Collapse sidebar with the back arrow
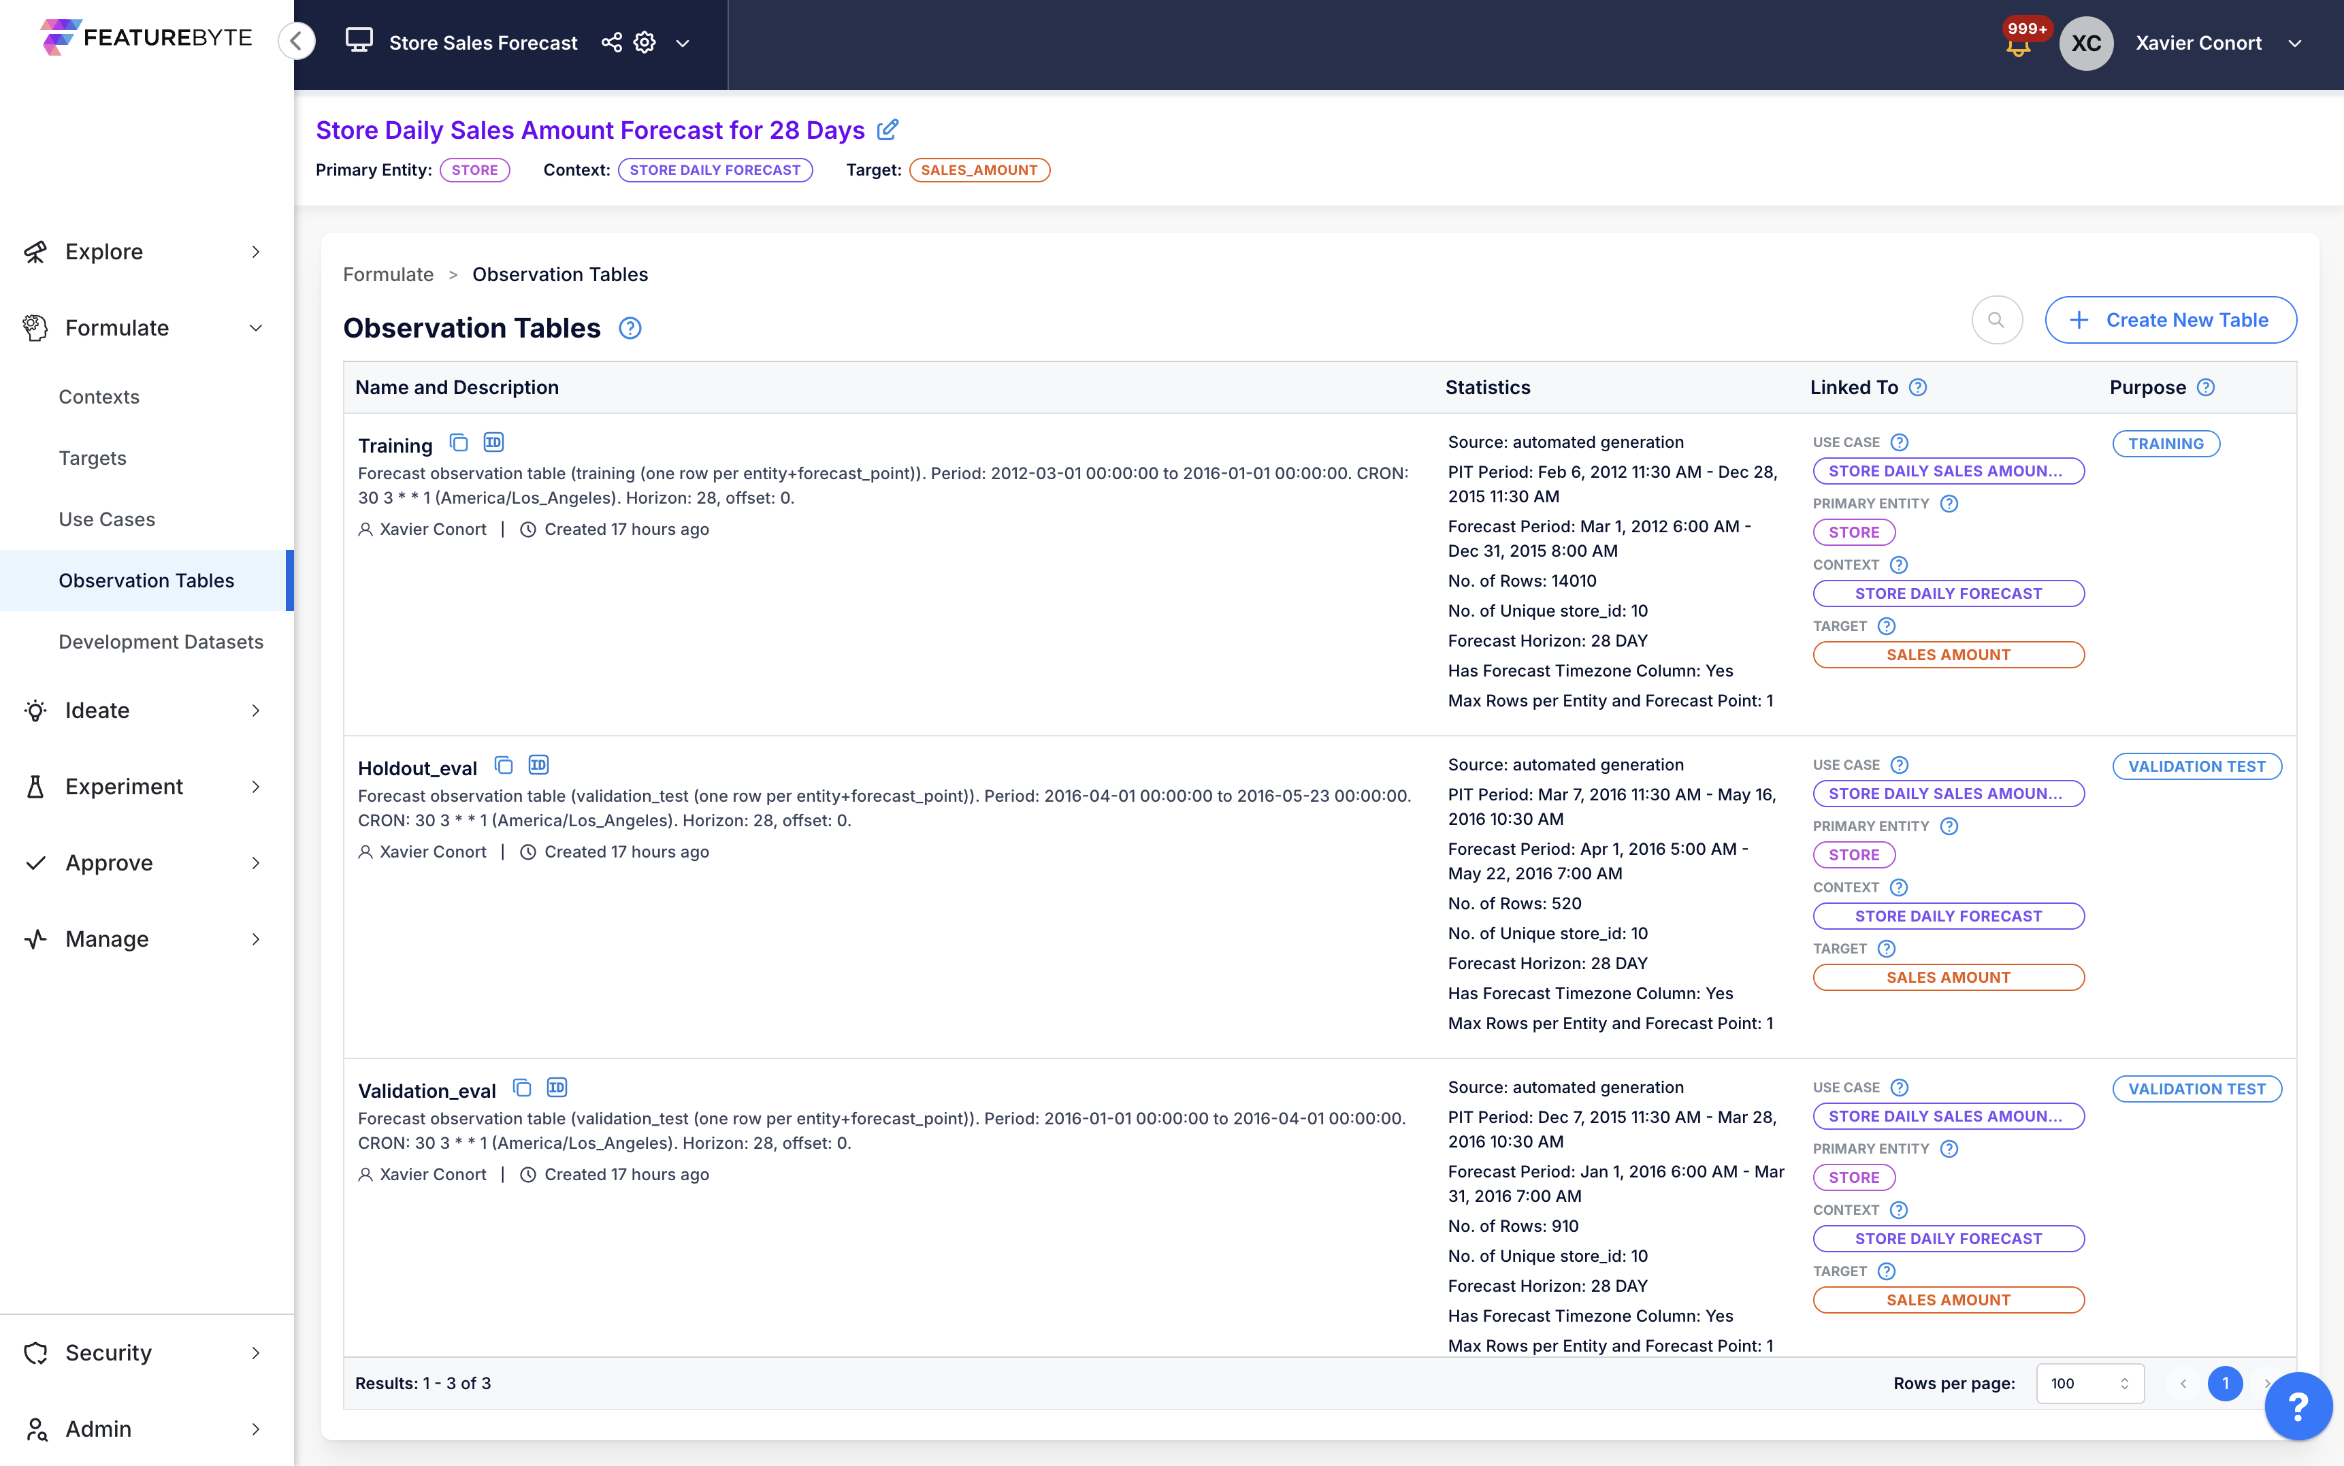Image resolution: width=2344 pixels, height=1466 pixels. (x=297, y=41)
